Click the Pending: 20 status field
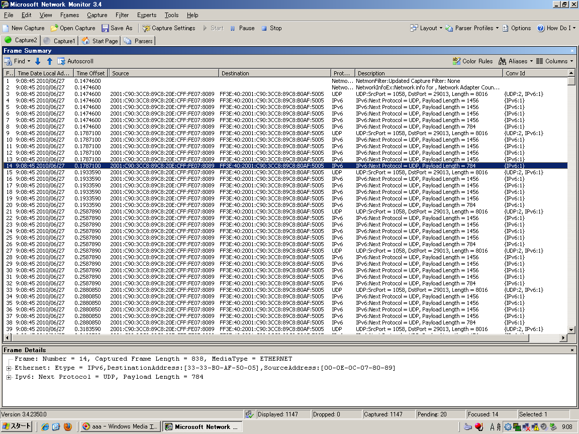579x434 pixels. pyautogui.click(x=440, y=414)
